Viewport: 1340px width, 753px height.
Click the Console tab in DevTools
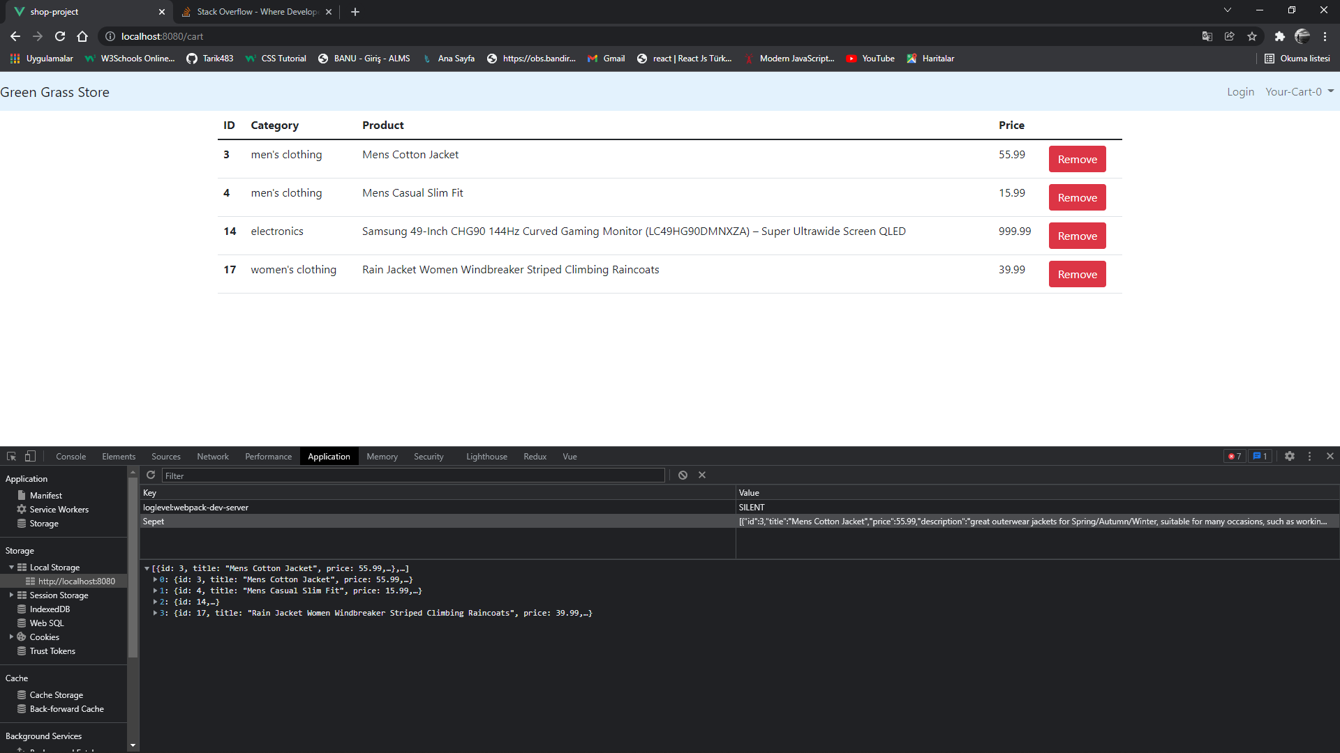(x=71, y=456)
